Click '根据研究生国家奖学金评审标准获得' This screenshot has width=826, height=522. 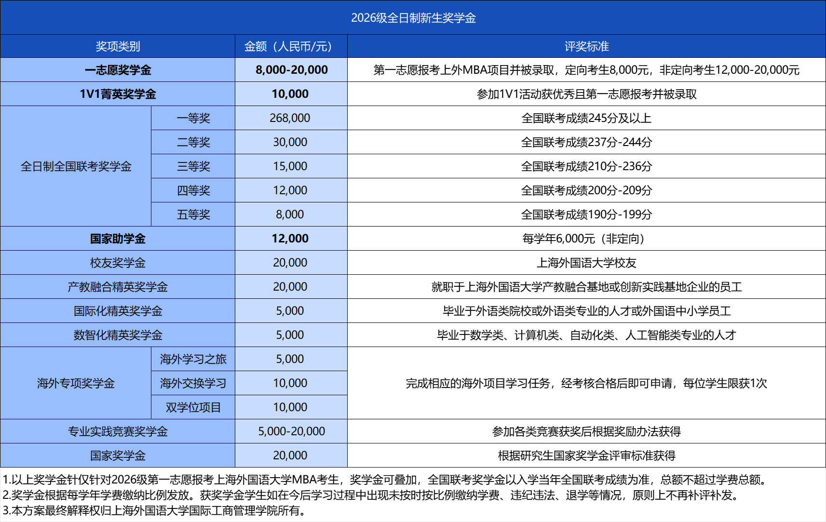click(x=586, y=455)
